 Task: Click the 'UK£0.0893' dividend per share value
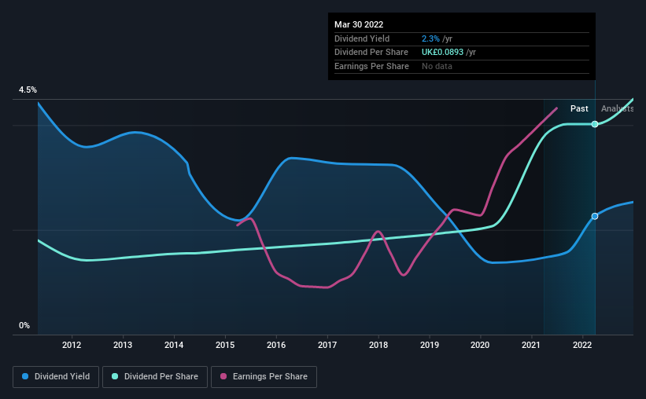tap(442, 53)
